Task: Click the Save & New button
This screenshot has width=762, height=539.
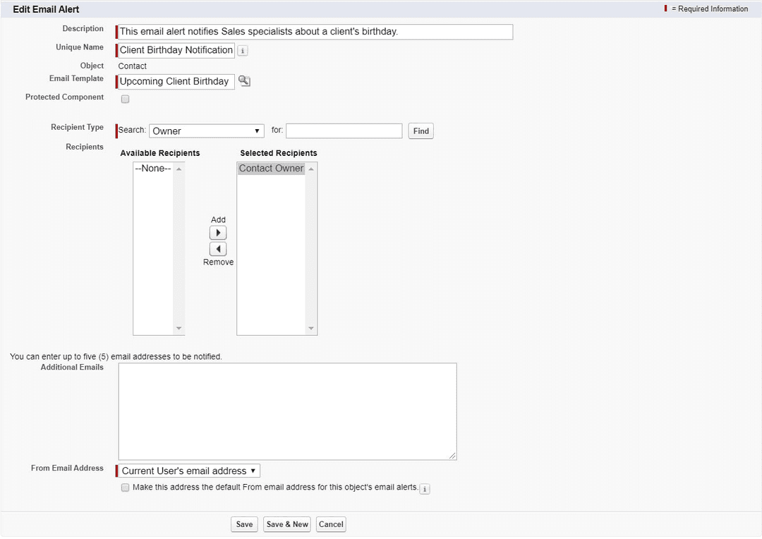Action: tap(286, 524)
